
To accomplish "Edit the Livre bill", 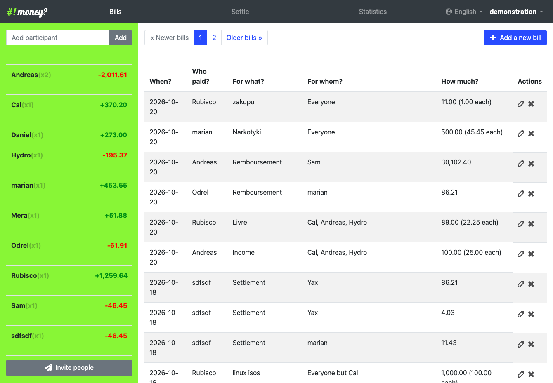I will click(x=521, y=224).
